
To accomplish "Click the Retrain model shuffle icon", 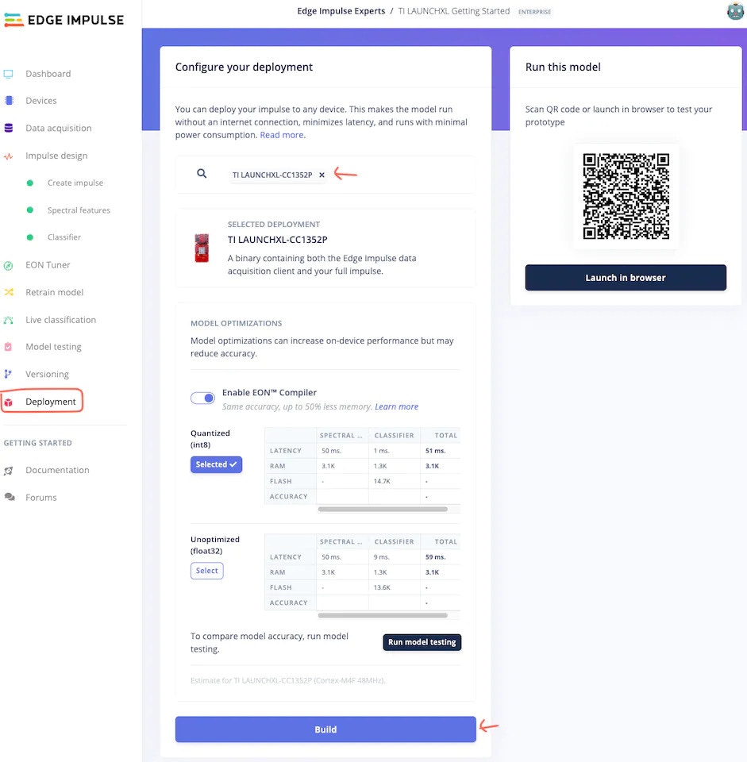I will [x=8, y=292].
